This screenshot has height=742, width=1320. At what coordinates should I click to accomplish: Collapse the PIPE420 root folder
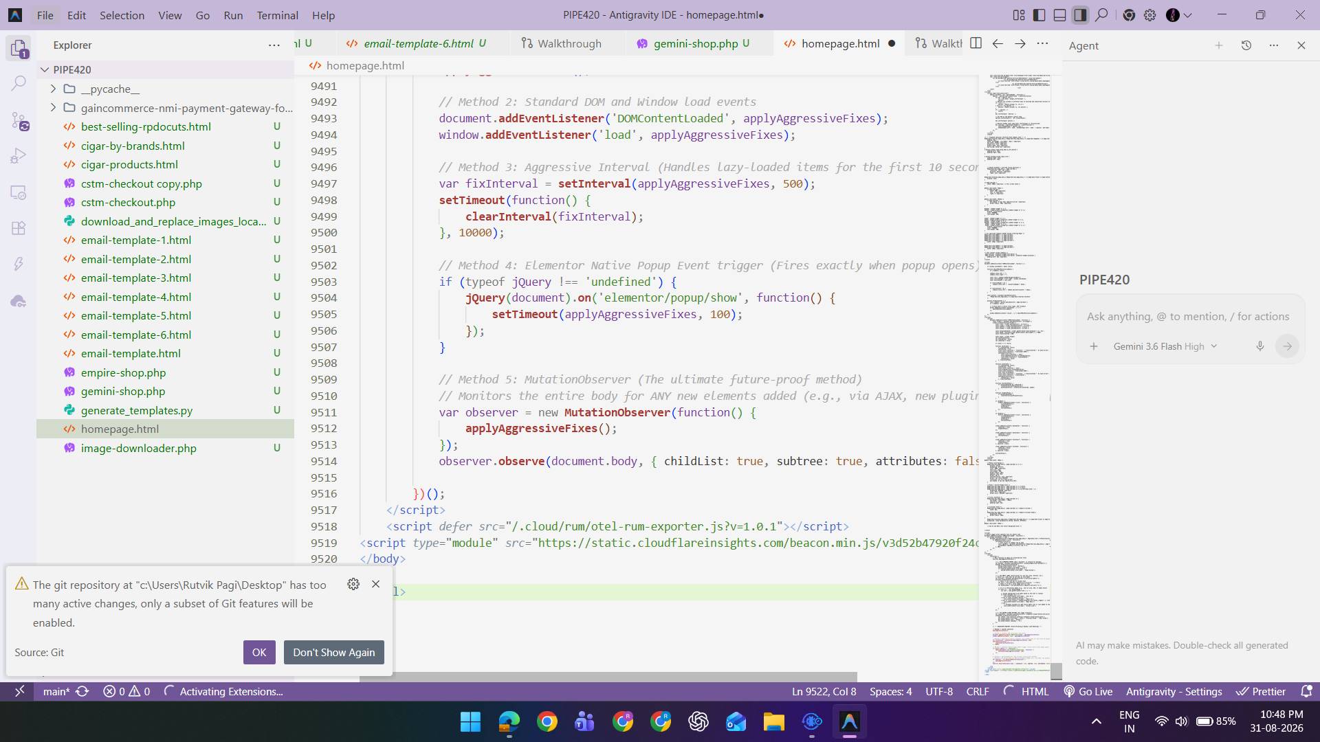pyautogui.click(x=45, y=69)
